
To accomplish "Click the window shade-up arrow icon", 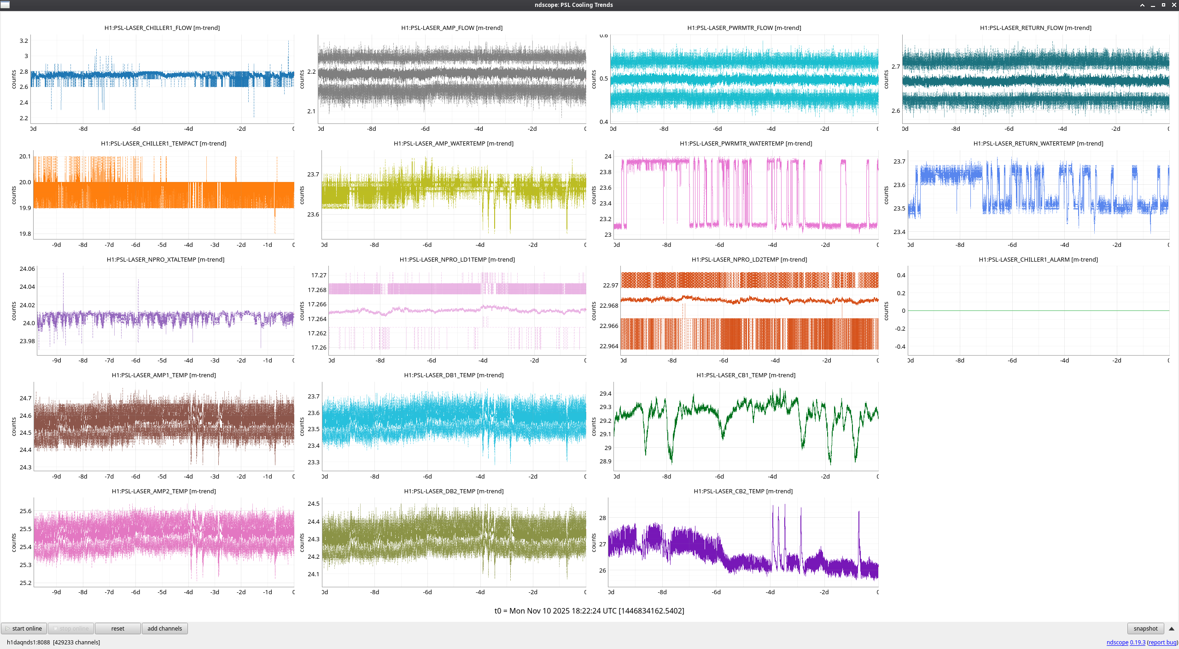I will pos(1142,5).
